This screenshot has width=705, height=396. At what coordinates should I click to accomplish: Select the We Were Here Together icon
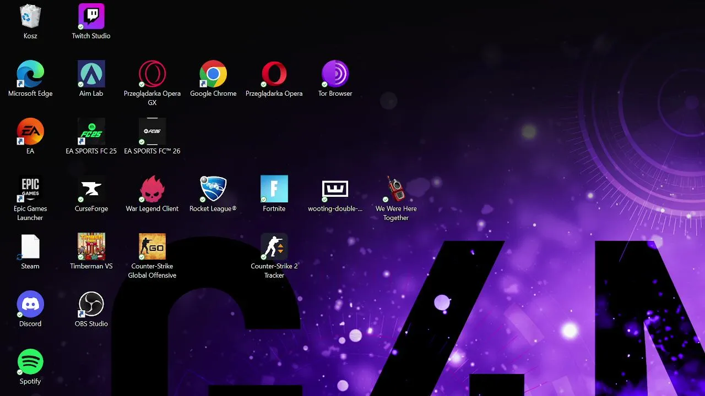pos(396,189)
